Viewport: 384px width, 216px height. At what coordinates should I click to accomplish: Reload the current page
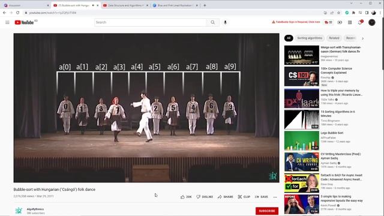pyautogui.click(x=17, y=13)
